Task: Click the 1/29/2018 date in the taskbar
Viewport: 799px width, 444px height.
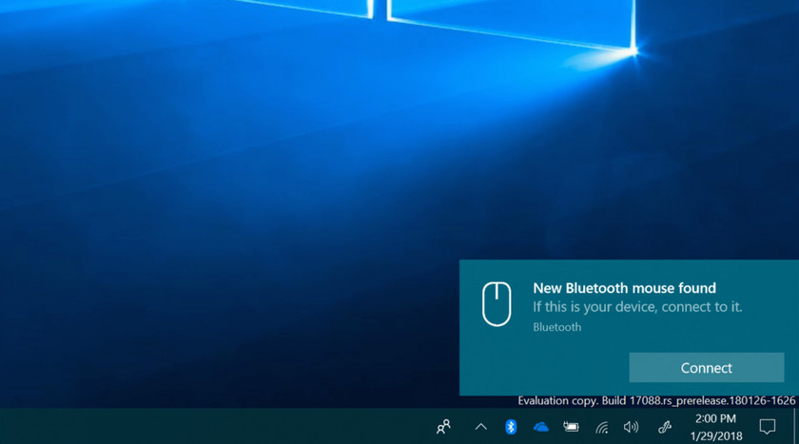Action: point(715,434)
